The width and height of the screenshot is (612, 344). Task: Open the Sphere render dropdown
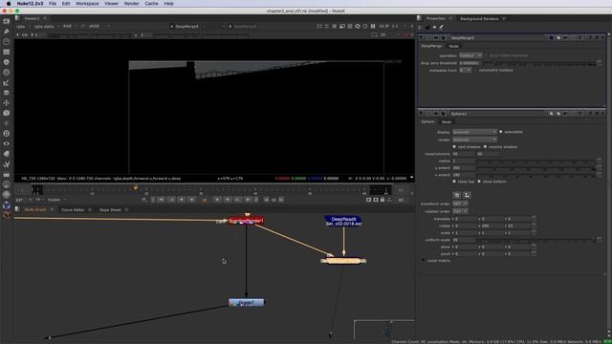pyautogui.click(x=474, y=140)
